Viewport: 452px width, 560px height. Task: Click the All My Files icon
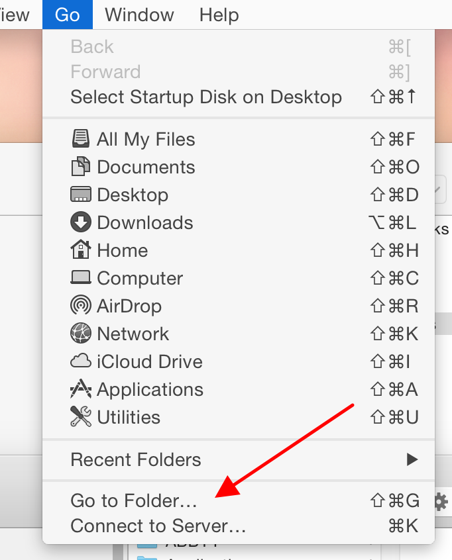80,139
